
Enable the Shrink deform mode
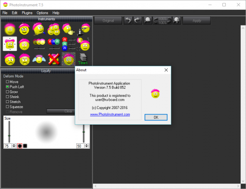point(7,97)
